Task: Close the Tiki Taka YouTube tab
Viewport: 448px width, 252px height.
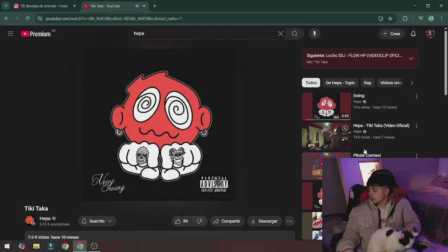Action: 144,6
